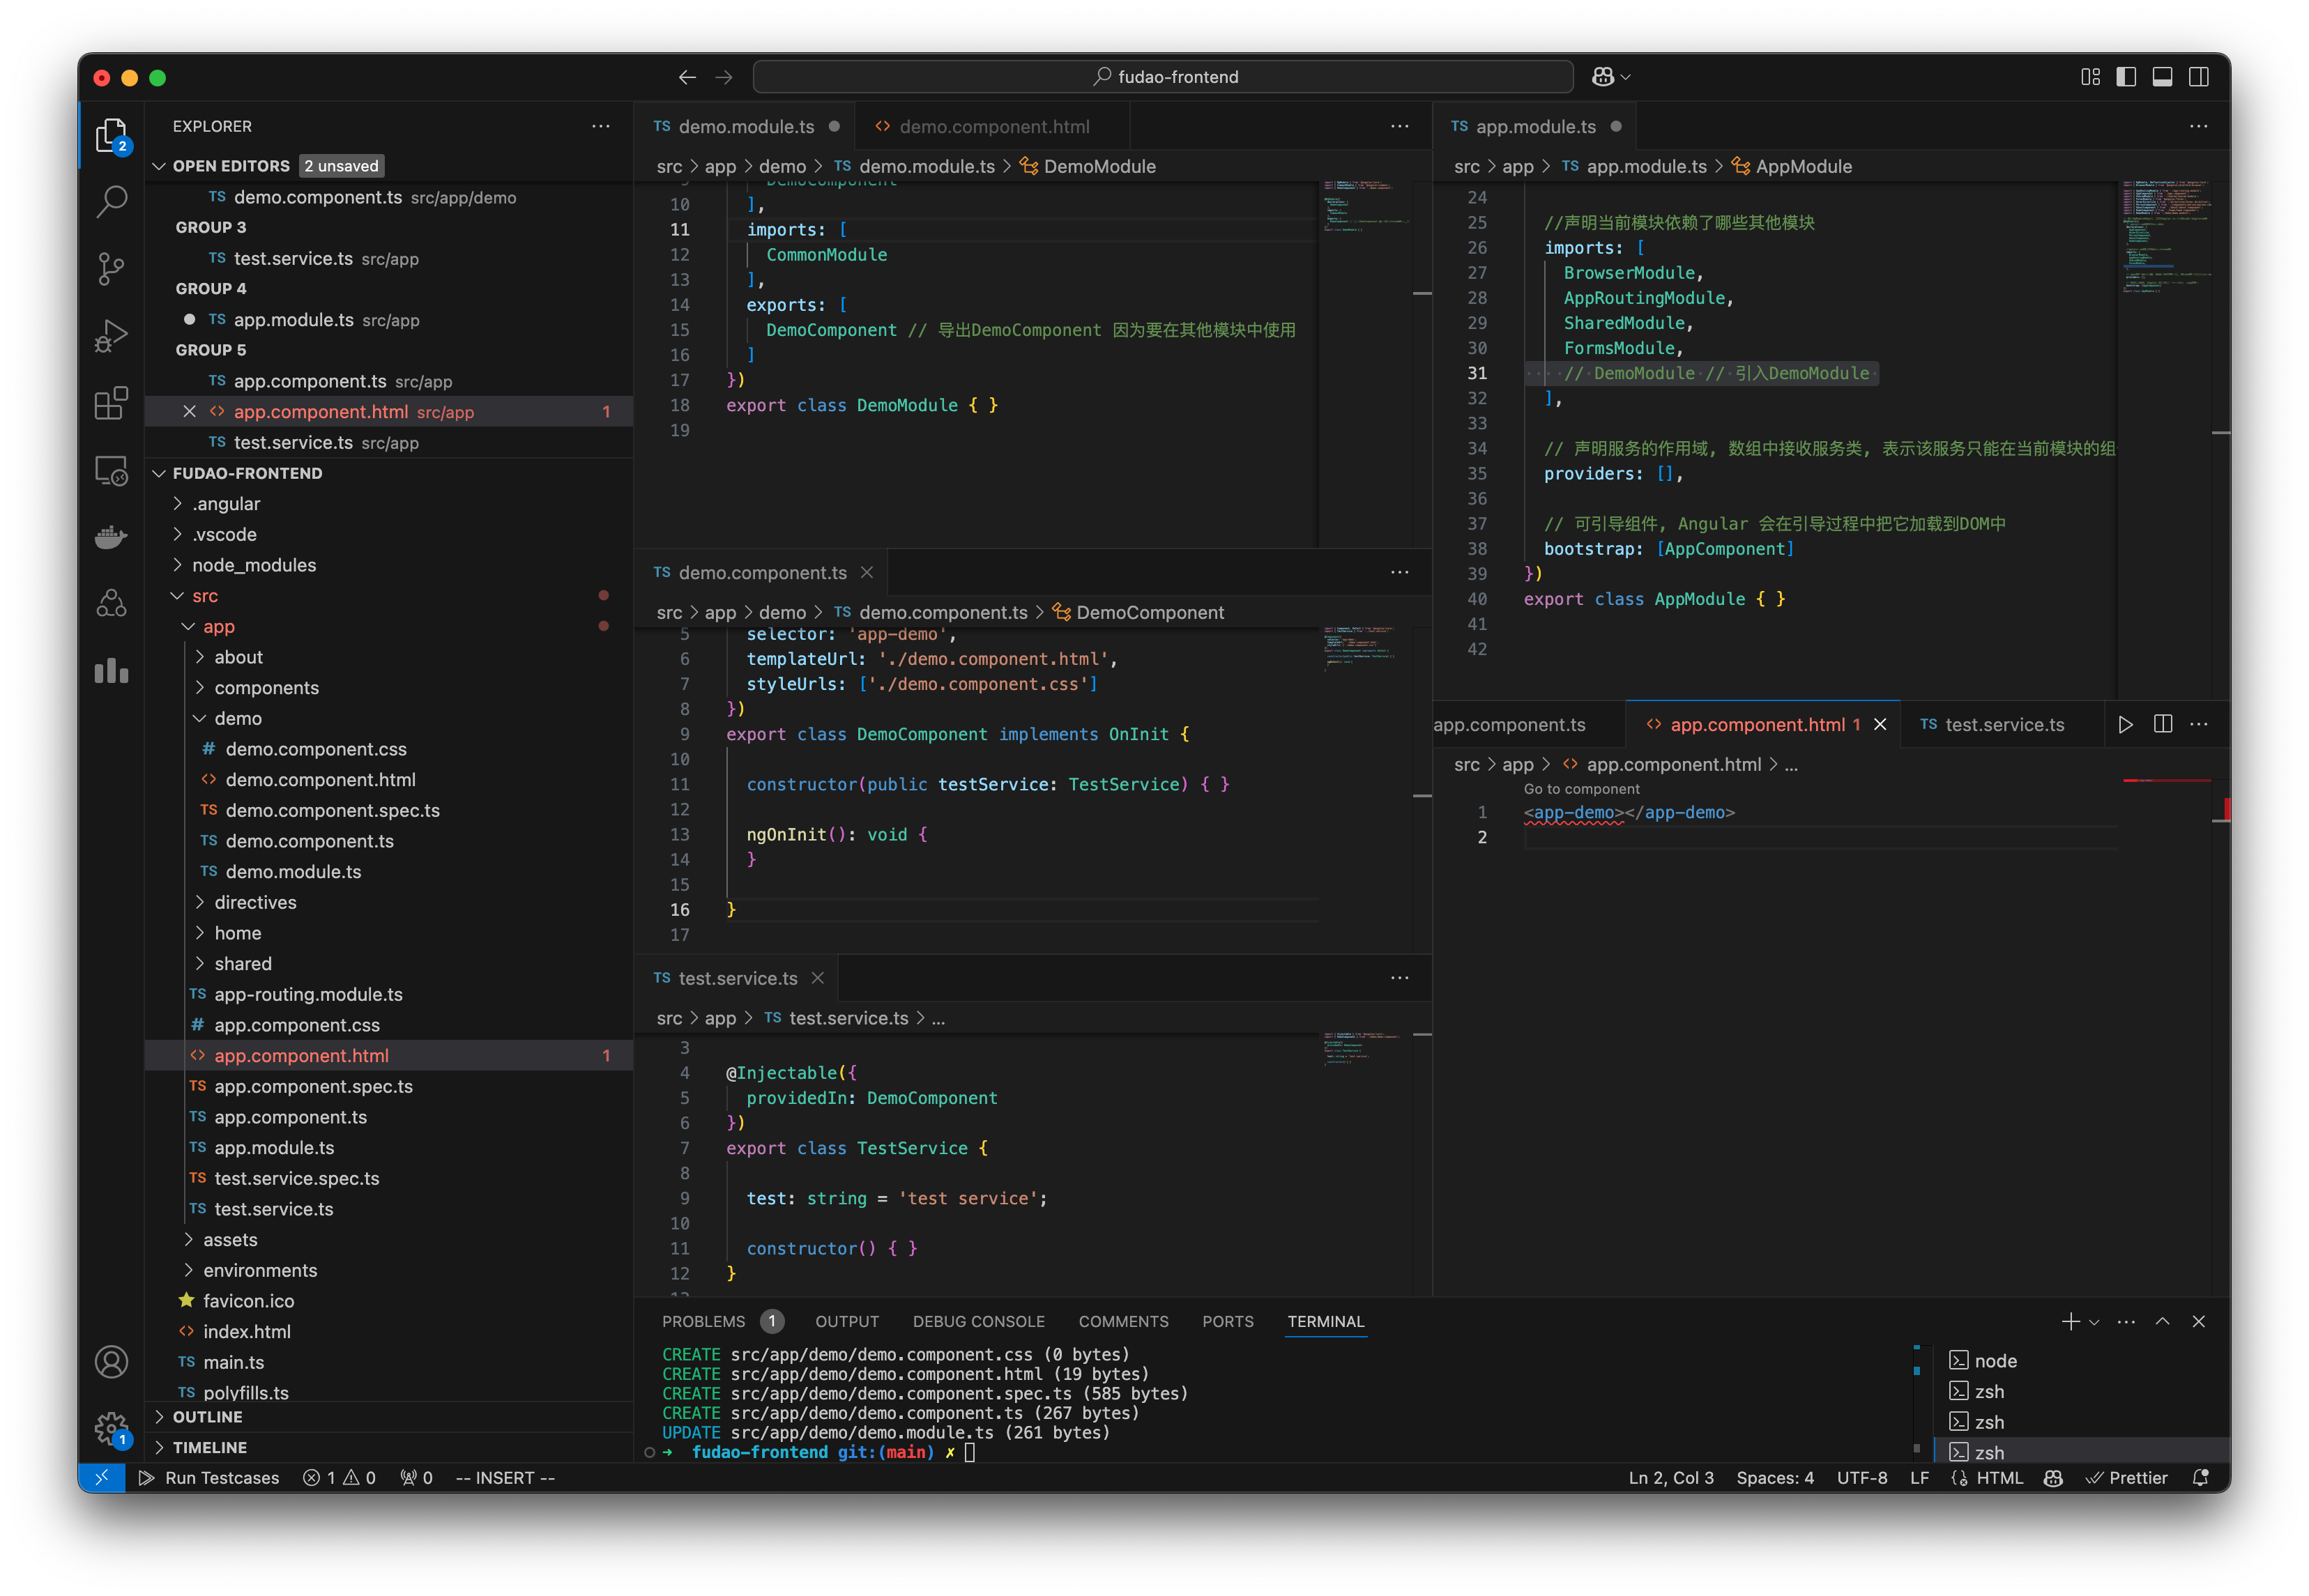Viewport: 2309px width, 1596px height.
Task: Expand the node_modules folder
Action: pos(255,565)
